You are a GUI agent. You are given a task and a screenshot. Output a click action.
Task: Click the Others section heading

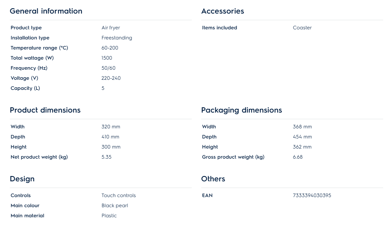pyautogui.click(x=213, y=179)
